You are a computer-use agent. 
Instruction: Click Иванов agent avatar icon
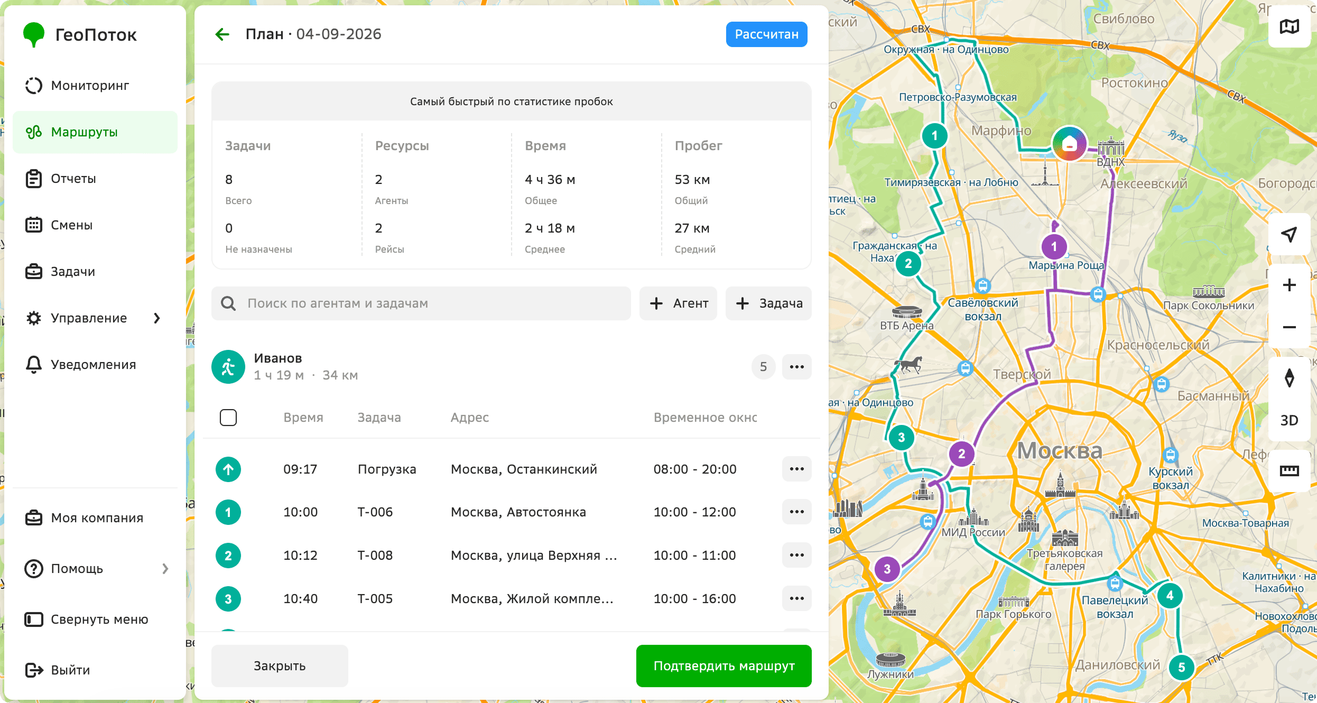[228, 367]
